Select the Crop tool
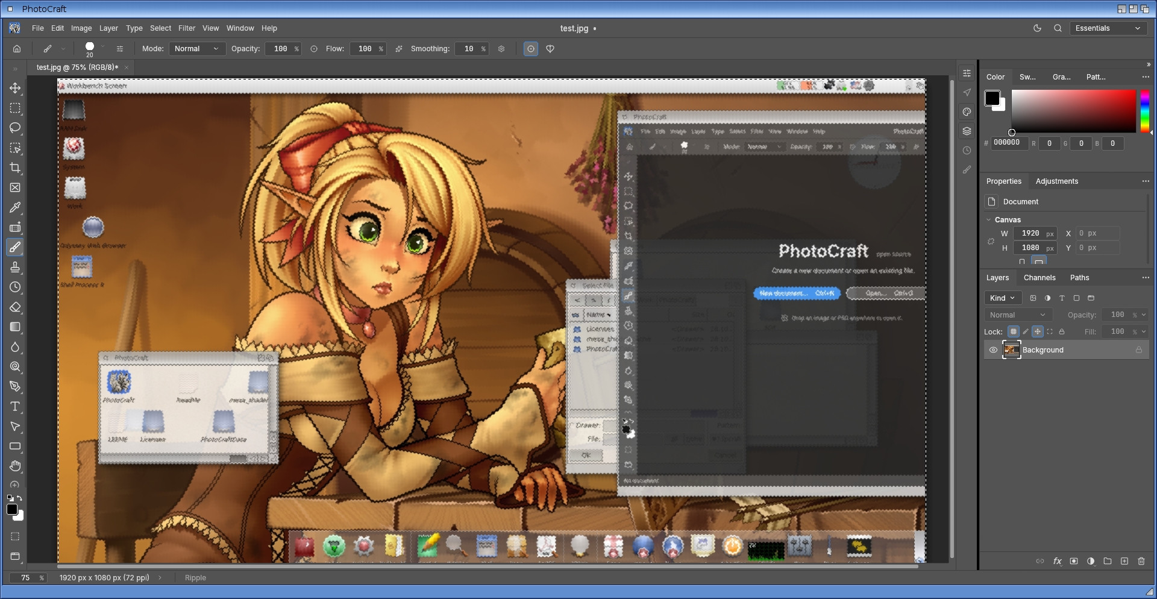The image size is (1157, 599). pyautogui.click(x=15, y=168)
